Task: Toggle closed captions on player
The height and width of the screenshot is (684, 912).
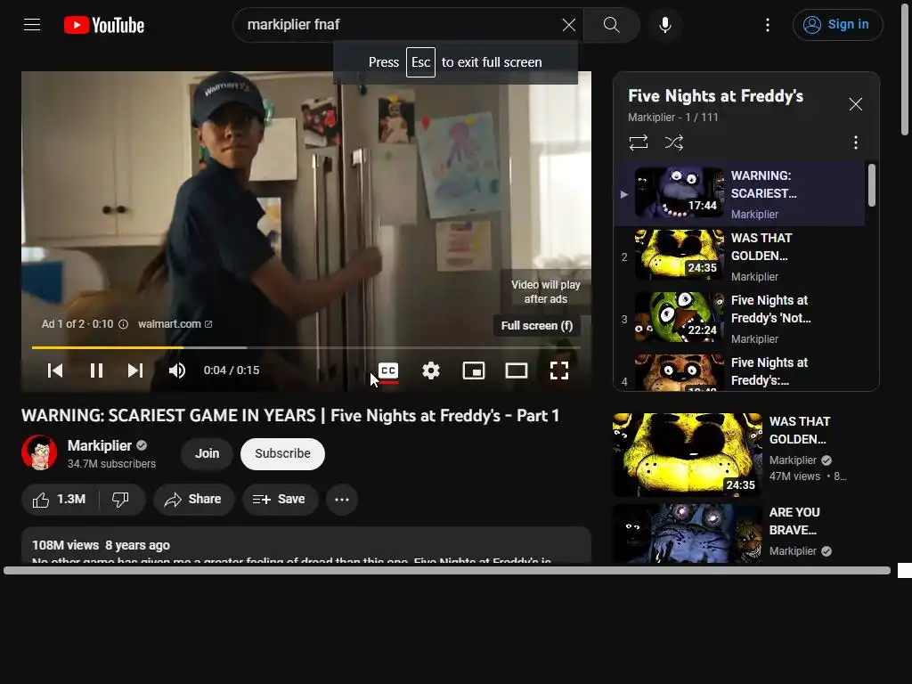Action: [x=388, y=370]
